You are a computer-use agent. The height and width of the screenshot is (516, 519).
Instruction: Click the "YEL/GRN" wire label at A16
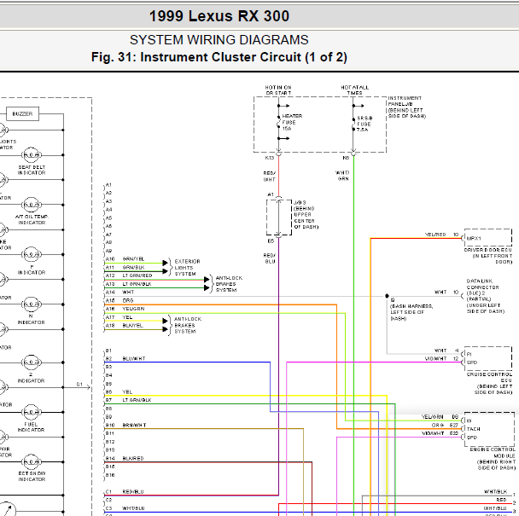point(133,309)
